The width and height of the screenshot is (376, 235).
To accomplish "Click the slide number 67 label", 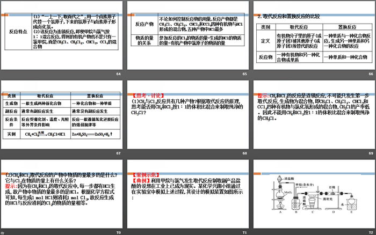I will click(x=118, y=153).
